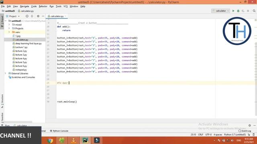The height and width of the screenshot is (144, 257).
Task: Click the Run with Coverage icon
Action: (243, 11)
